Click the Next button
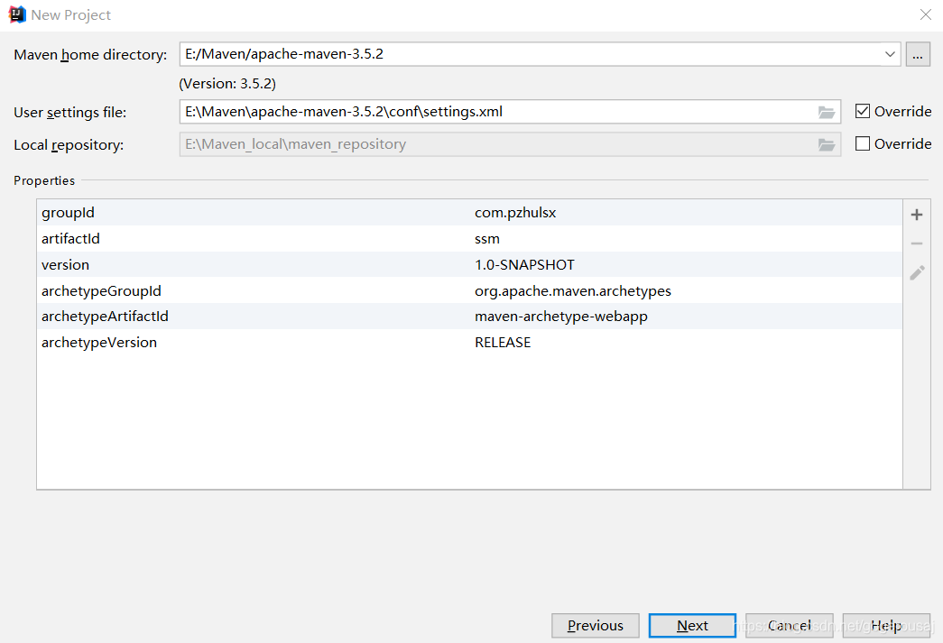The height and width of the screenshot is (643, 943). (692, 626)
